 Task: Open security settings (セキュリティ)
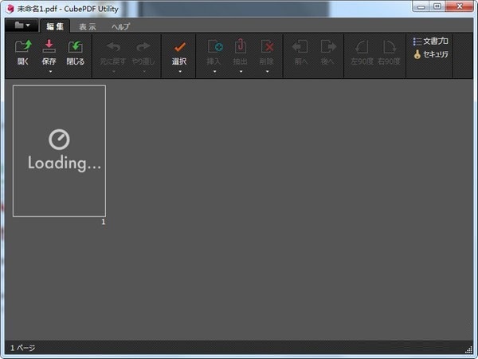pos(430,54)
